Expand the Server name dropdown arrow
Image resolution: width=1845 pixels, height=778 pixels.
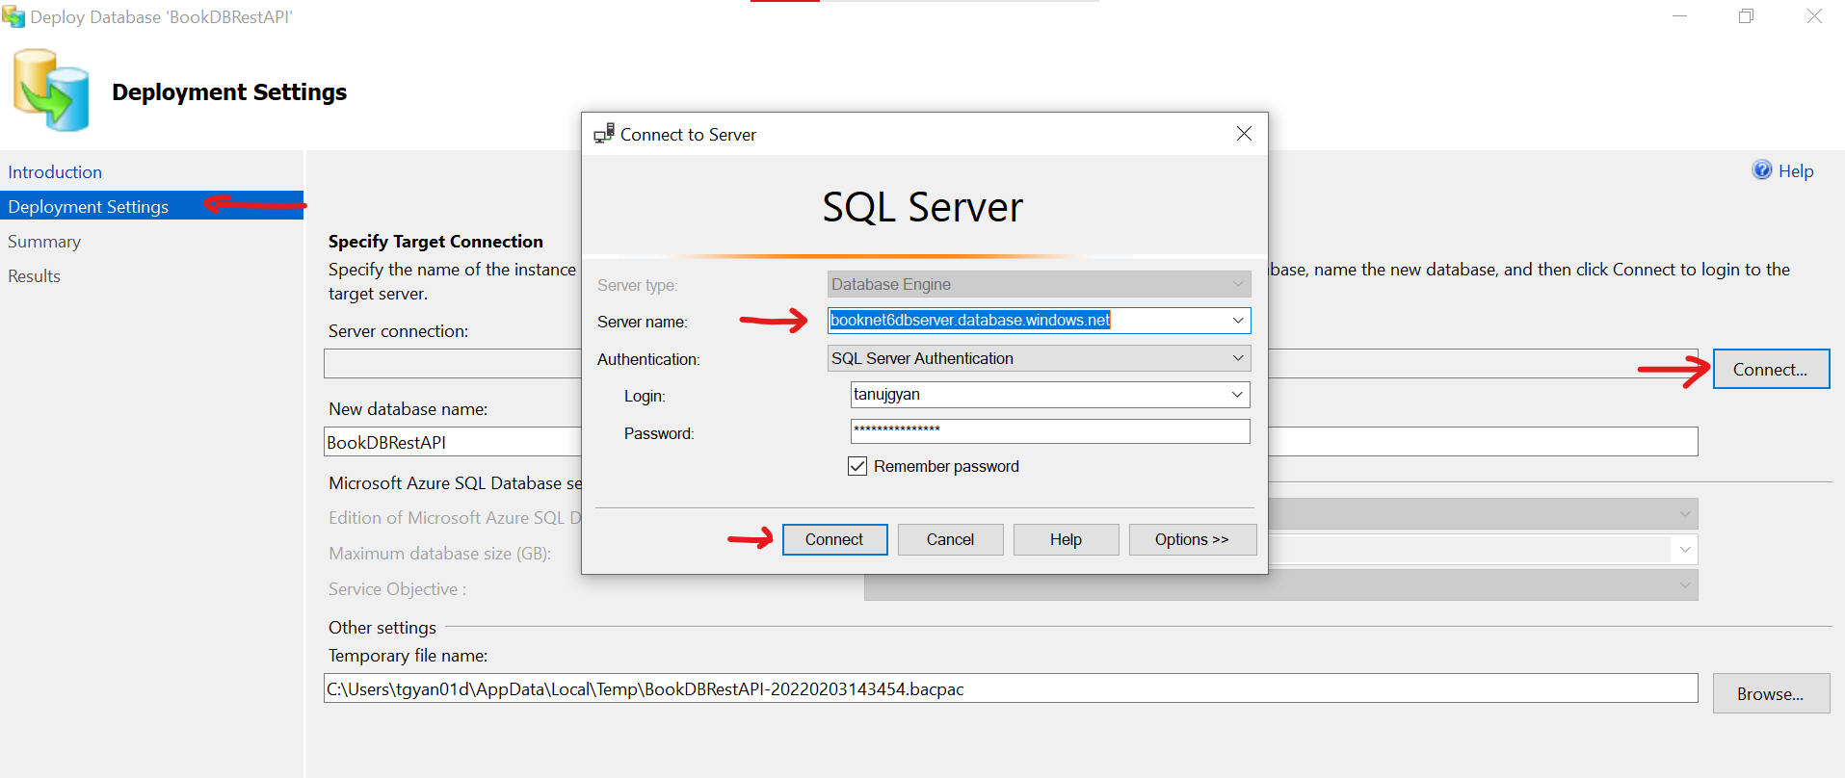pos(1238,320)
